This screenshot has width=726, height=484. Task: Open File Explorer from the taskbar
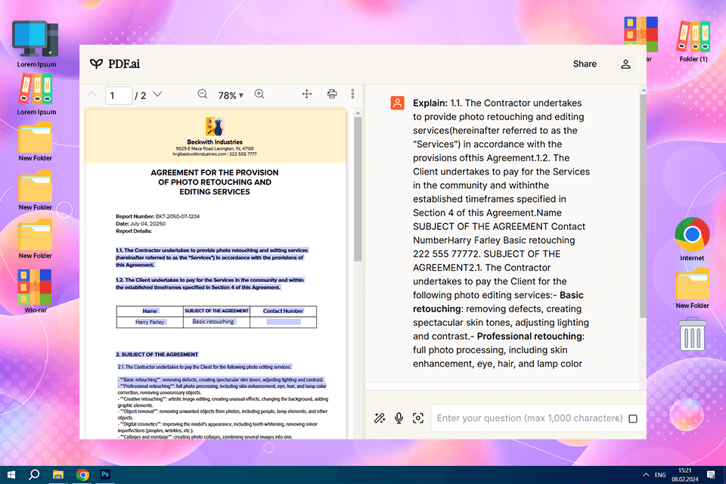(58, 475)
